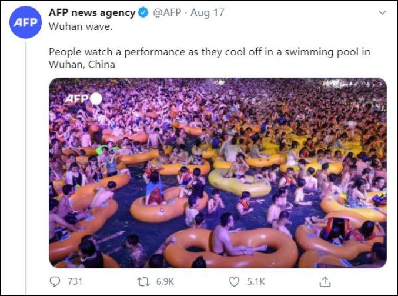The image size is (398, 296).
Task: Click the AFP watermark logo in the photo
Action: coord(76,98)
